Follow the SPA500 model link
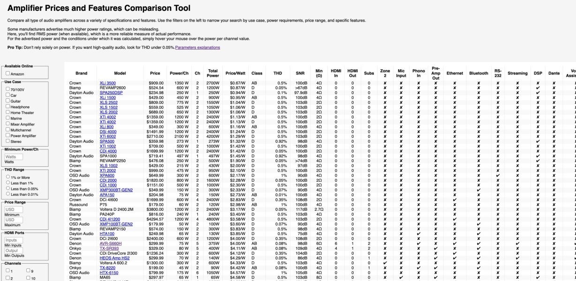Viewport: 576px width, 281px height. point(107,141)
